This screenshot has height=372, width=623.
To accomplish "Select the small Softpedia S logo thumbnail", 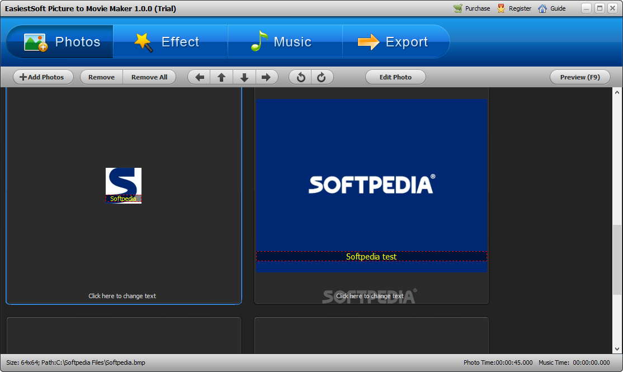I will (x=124, y=186).
